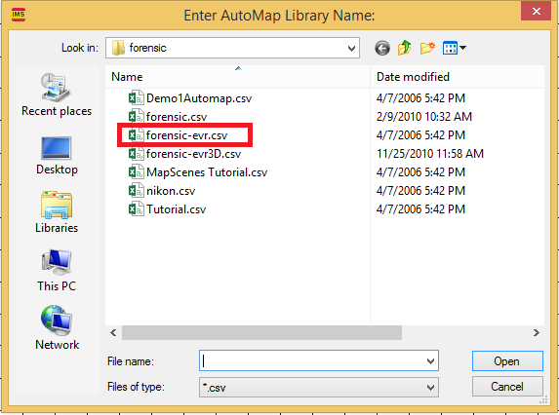Click the horizontal scrollbar right arrow
Image resolution: width=559 pixels, height=415 pixels.
pos(536,333)
